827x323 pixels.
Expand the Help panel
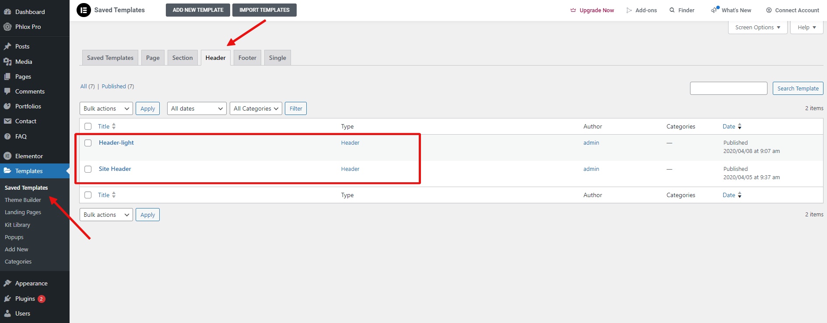click(x=807, y=27)
